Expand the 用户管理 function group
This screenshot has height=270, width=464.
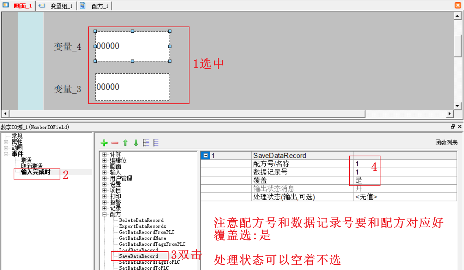105,178
